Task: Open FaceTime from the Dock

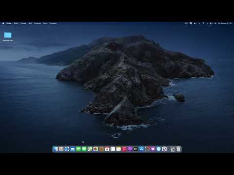Action: click(78, 149)
